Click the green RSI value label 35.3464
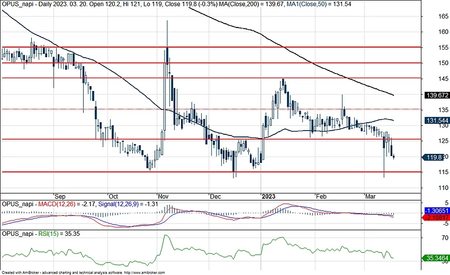Viewport: 450px width, 275px height. 437,259
